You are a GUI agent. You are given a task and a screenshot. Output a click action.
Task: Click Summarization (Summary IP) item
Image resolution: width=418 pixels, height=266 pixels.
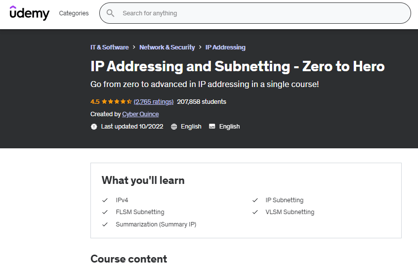156,224
